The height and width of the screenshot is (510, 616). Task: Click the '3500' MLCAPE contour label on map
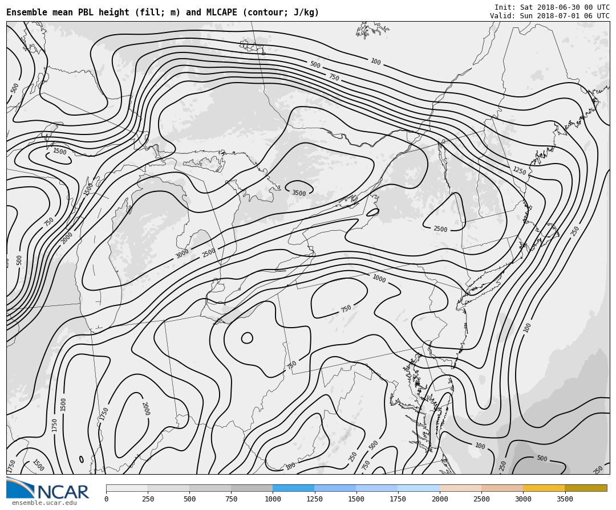click(299, 193)
